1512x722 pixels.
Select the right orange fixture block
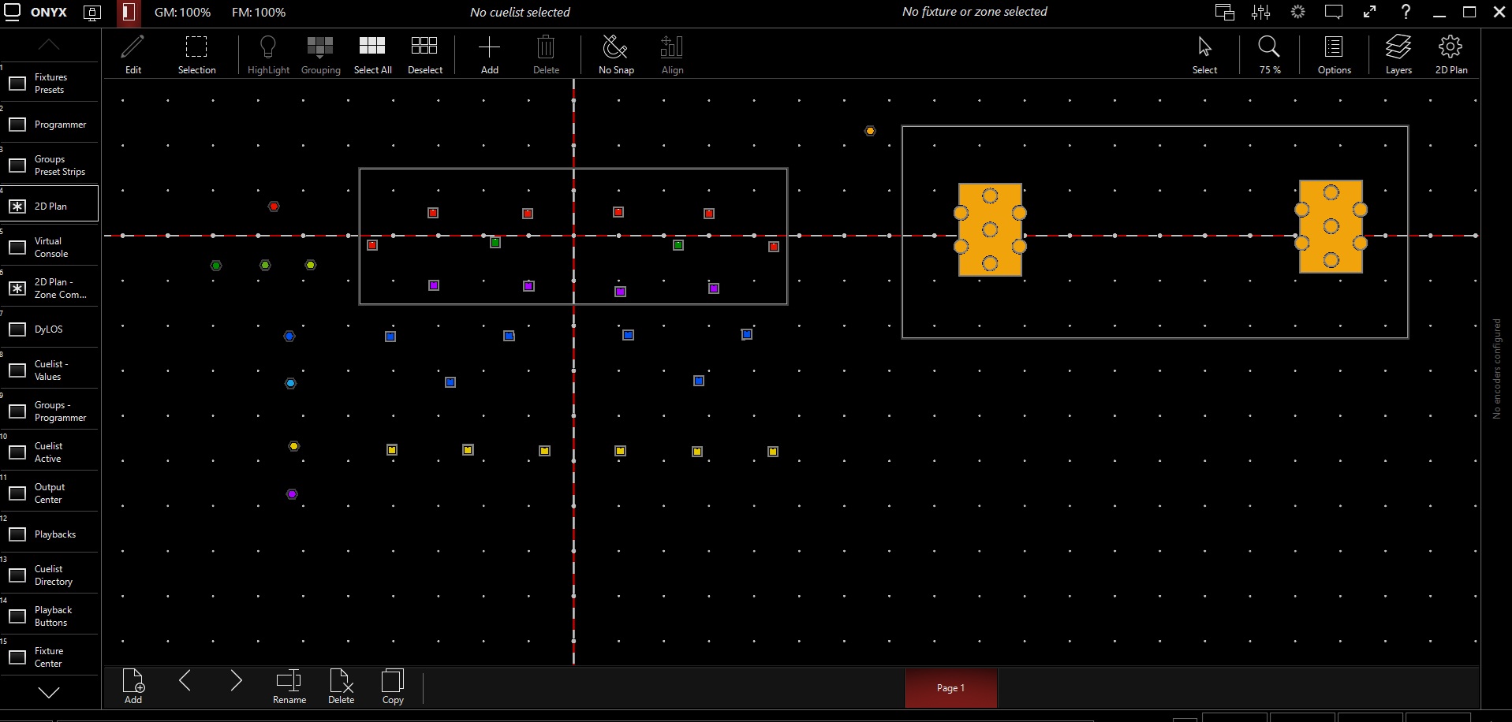pyautogui.click(x=1331, y=227)
